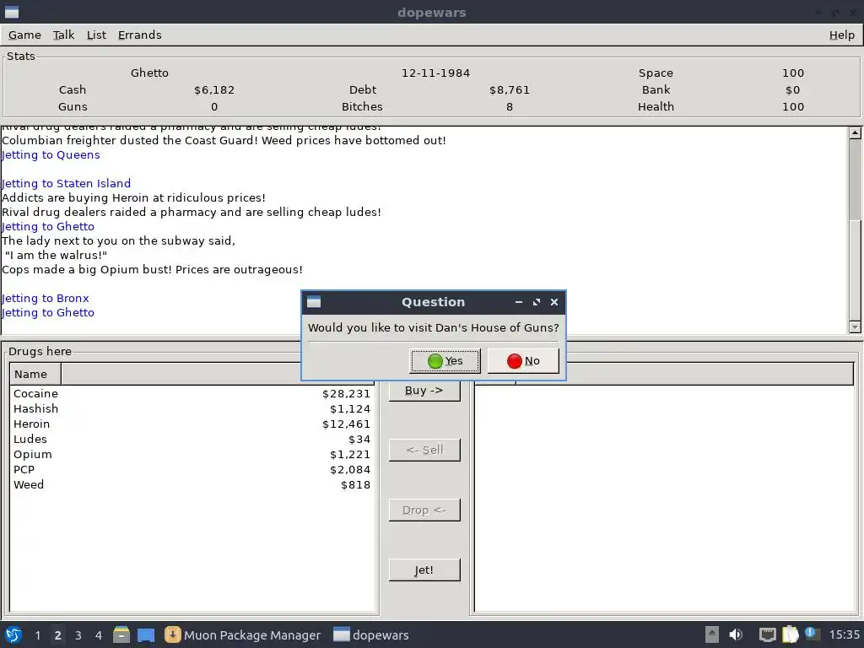Click the update notification tray icon
The width and height of the screenshot is (864, 648).
click(812, 634)
